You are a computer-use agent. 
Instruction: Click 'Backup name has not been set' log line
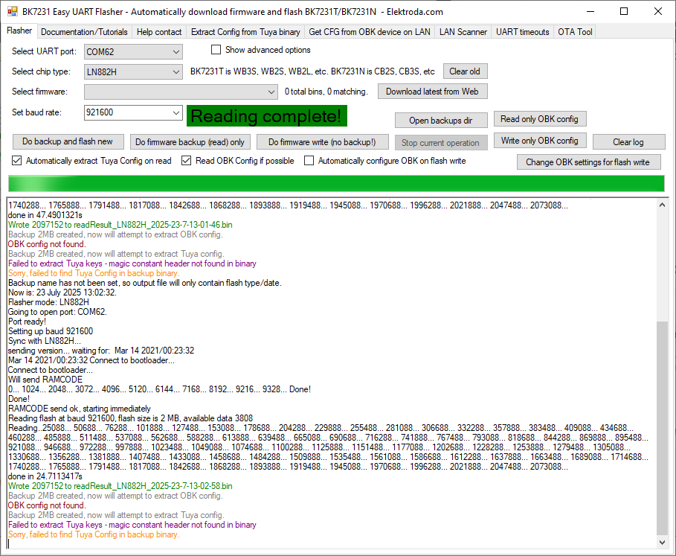[x=145, y=283]
